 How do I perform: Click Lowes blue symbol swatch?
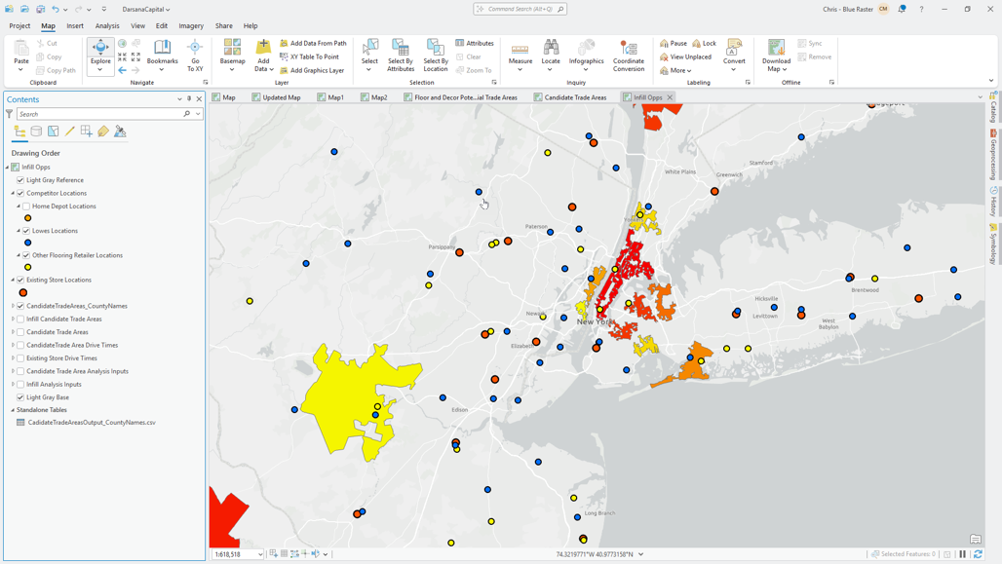tap(27, 243)
